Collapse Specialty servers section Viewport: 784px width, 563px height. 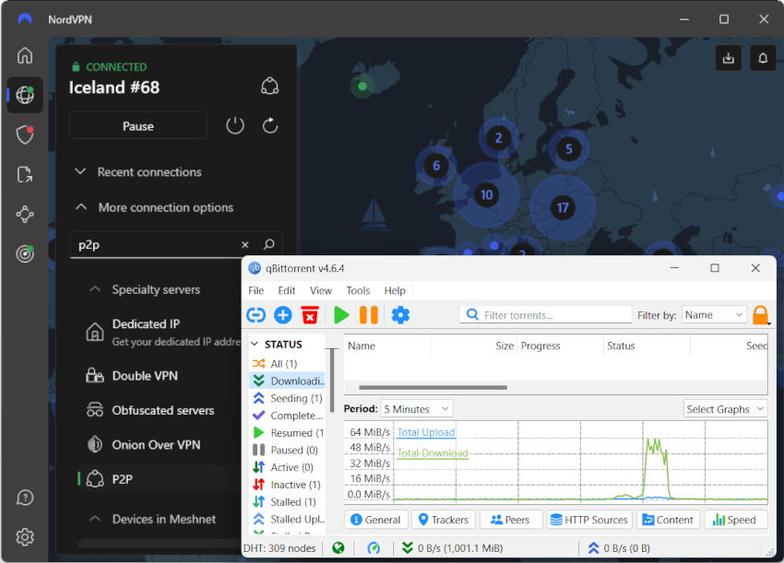[145, 289]
